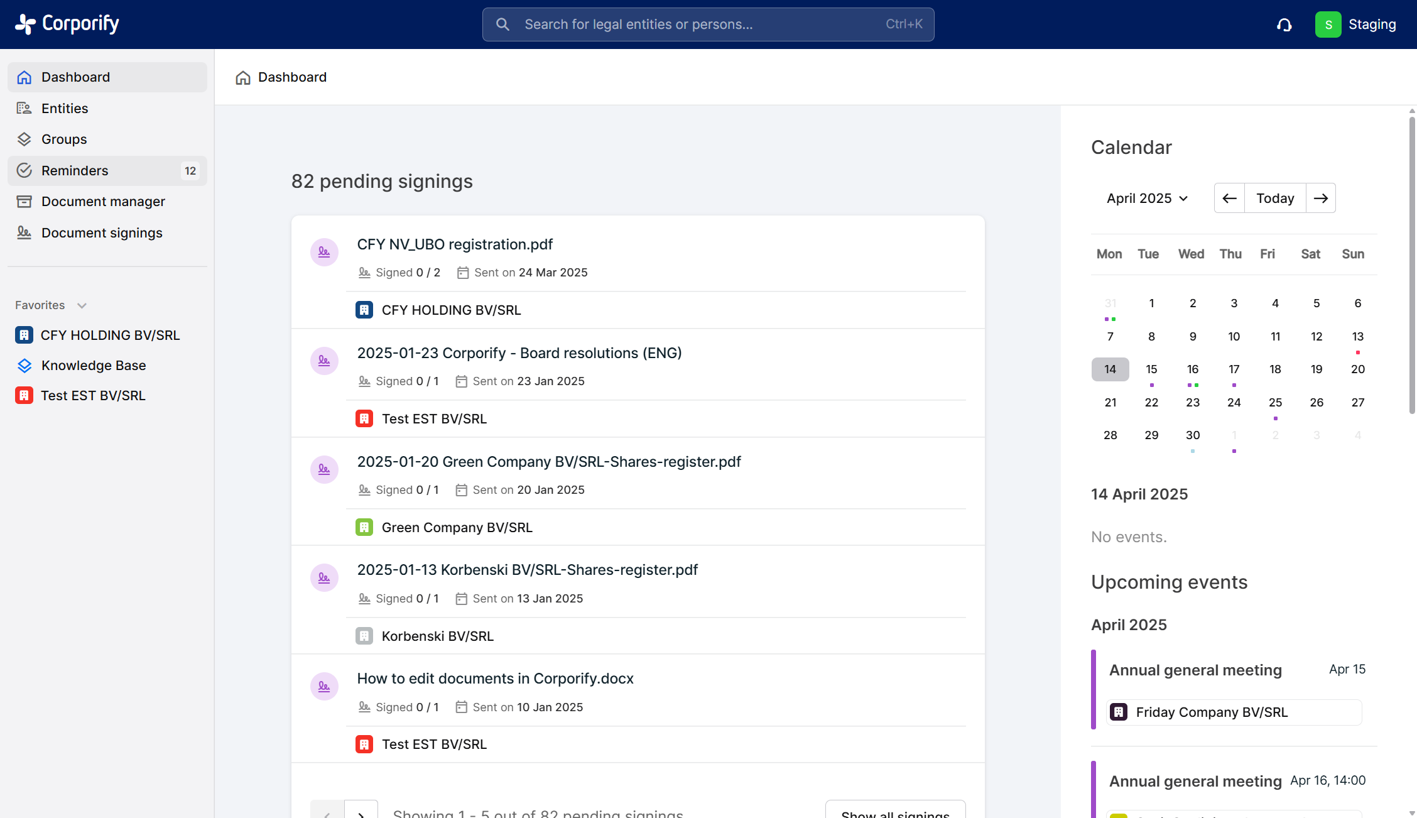This screenshot has width=1417, height=818.
Task: Open Document manager in the sidebar
Action: coord(103,201)
